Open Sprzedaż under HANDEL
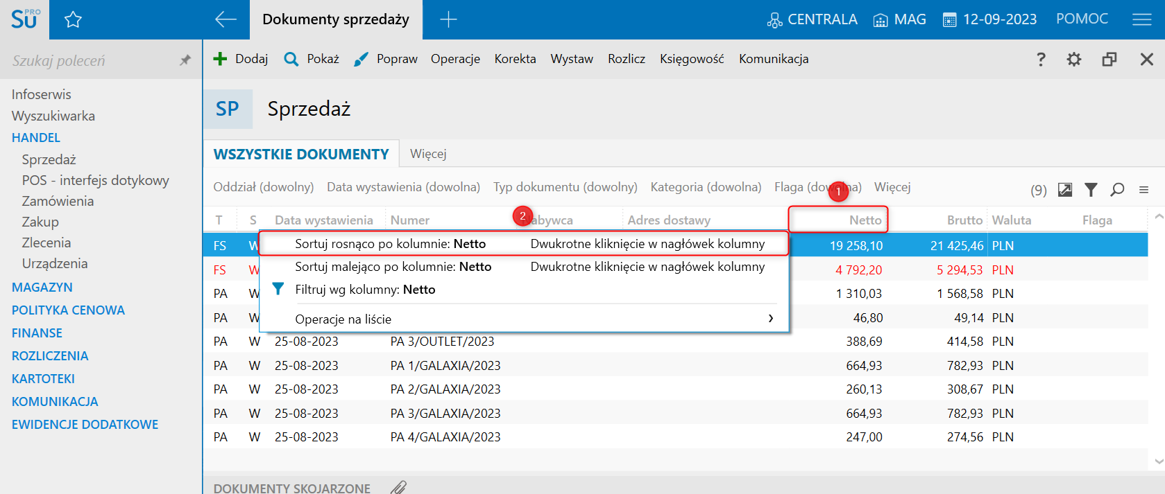Image resolution: width=1165 pixels, height=494 pixels. (49, 159)
